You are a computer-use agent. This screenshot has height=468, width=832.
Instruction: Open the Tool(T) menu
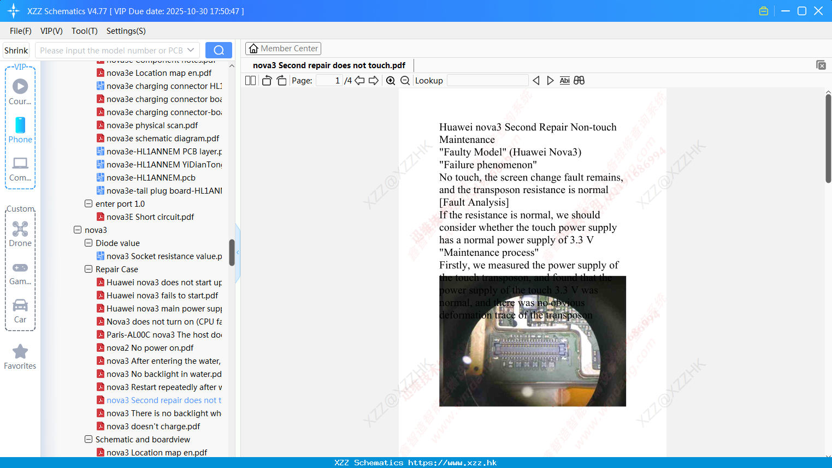point(85,31)
